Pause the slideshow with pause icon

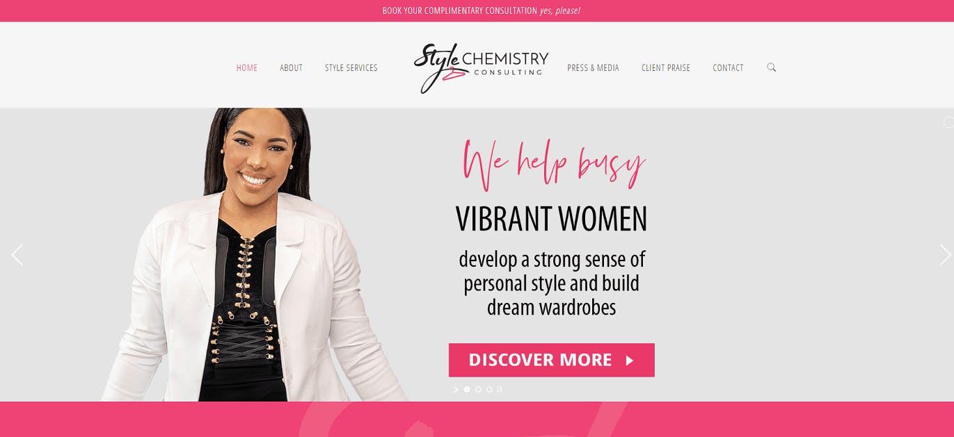500,390
